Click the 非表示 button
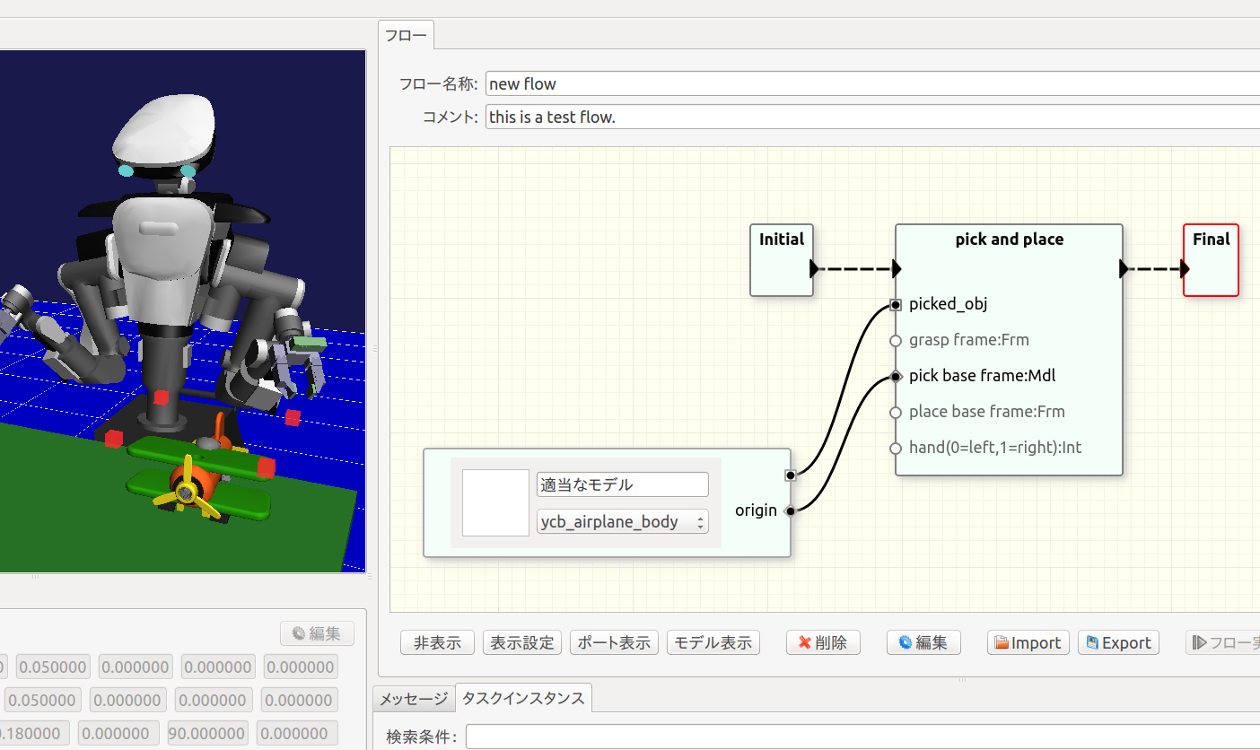The image size is (1260, 750). (x=437, y=642)
